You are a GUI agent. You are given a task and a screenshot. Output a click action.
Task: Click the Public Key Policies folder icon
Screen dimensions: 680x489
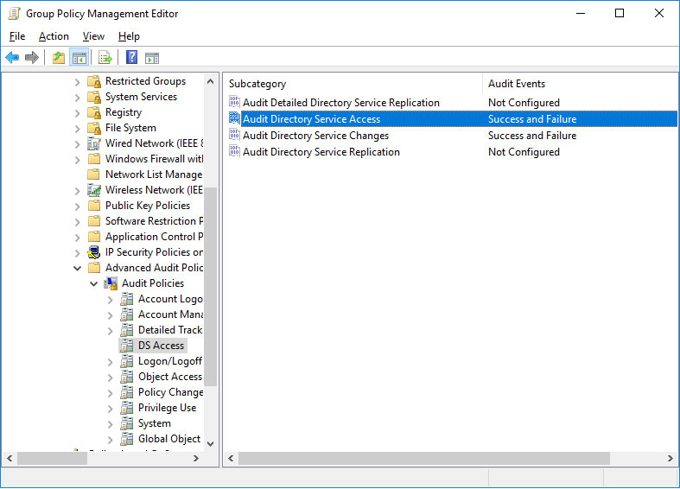(94, 206)
